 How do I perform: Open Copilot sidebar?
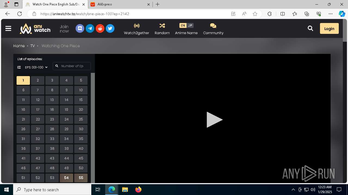click(x=342, y=14)
